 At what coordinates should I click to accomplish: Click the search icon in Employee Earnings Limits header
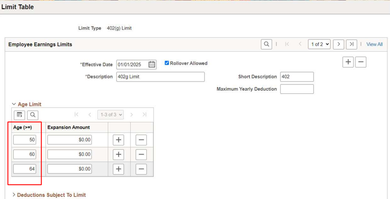coord(266,44)
